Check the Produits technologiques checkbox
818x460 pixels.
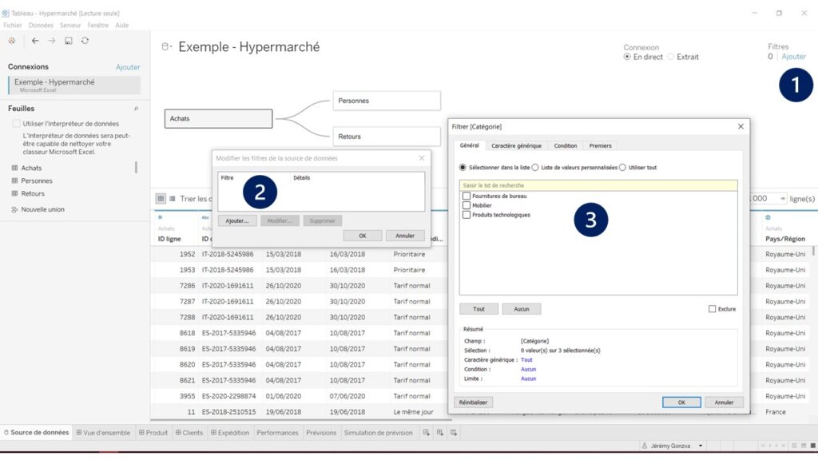467,215
